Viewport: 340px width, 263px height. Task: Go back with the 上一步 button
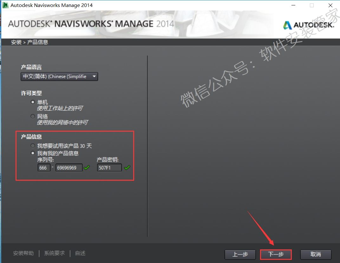(240, 254)
